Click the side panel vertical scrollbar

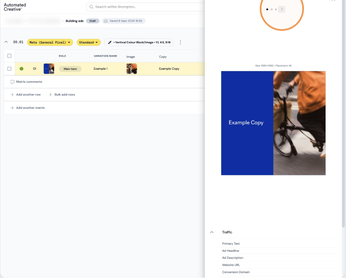pos(343,113)
